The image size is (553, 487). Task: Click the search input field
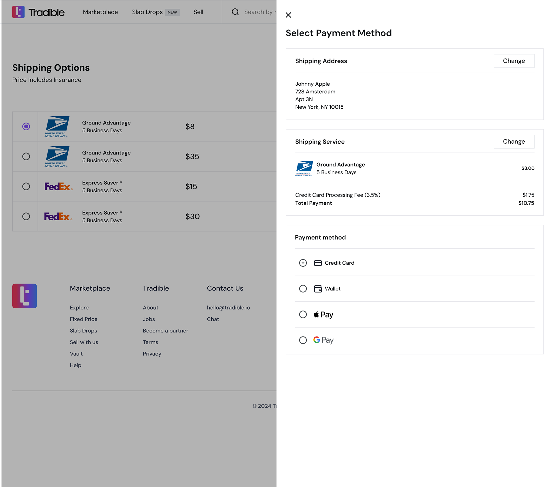(259, 12)
